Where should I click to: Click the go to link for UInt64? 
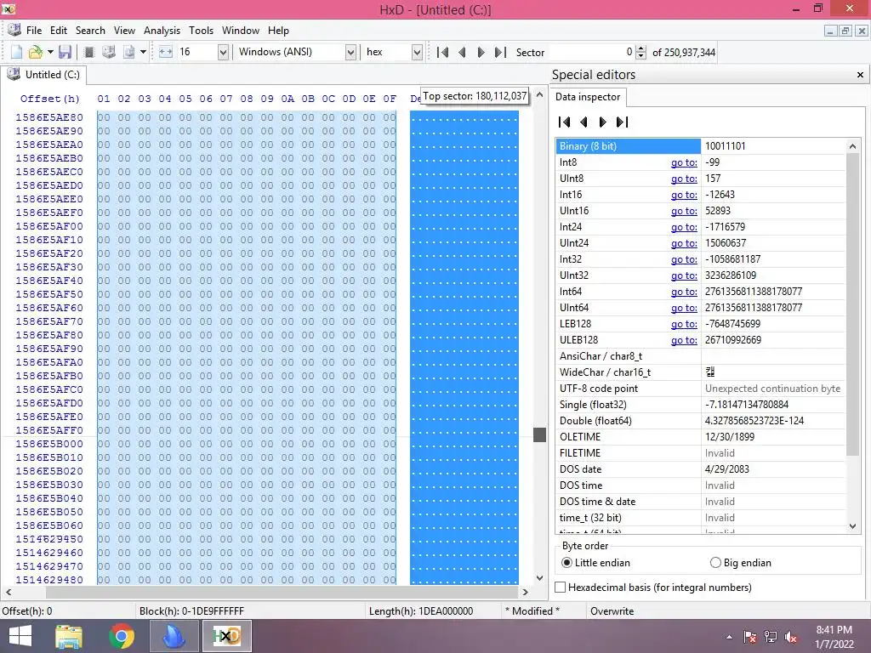coord(684,308)
